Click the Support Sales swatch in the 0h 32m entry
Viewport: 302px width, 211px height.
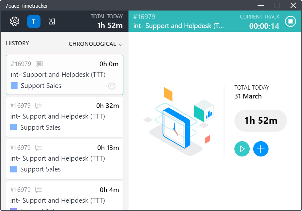(x=13, y=127)
